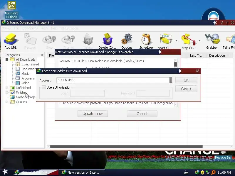The image size is (235, 176).
Task: Click the Last Try column header
Action: [197, 55]
